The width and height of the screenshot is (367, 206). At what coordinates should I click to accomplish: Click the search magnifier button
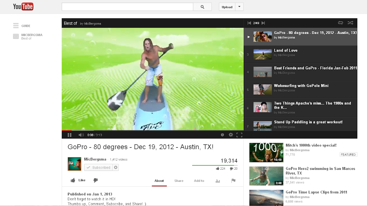tap(202, 7)
